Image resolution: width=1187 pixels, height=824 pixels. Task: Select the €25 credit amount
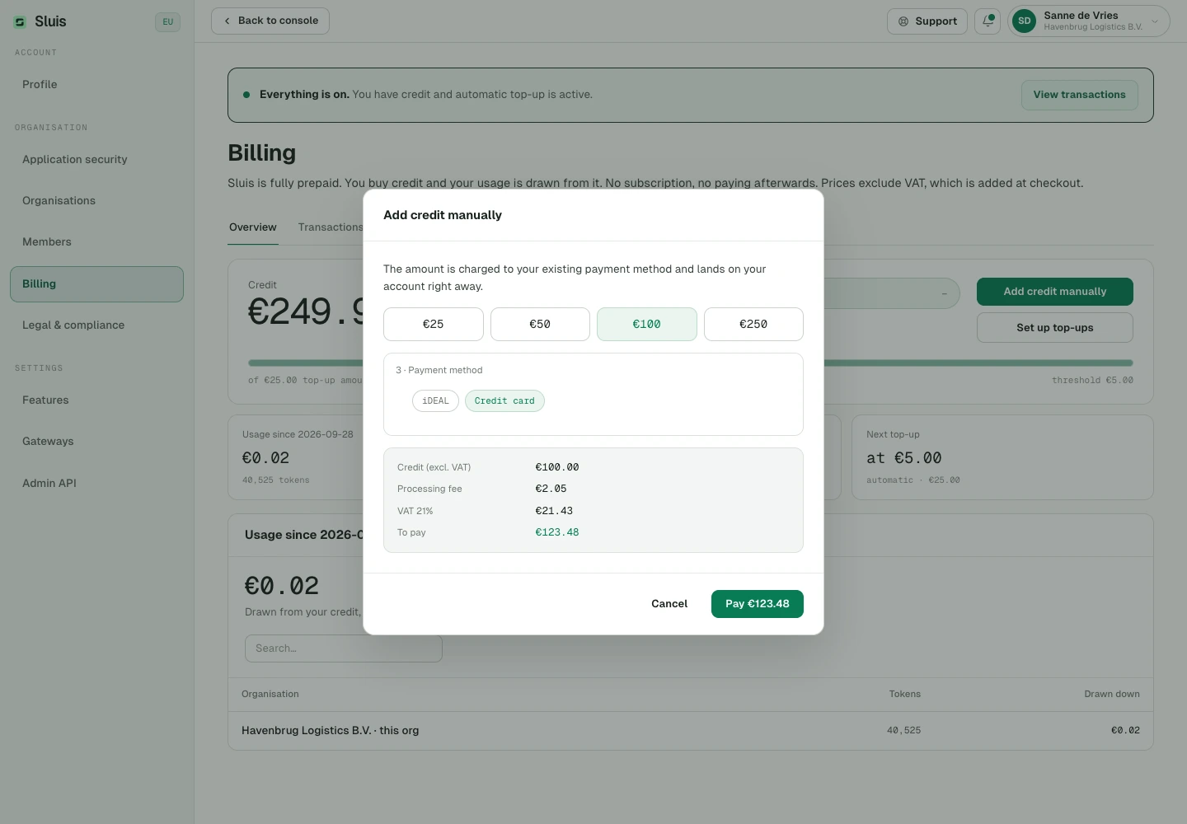pyautogui.click(x=434, y=324)
